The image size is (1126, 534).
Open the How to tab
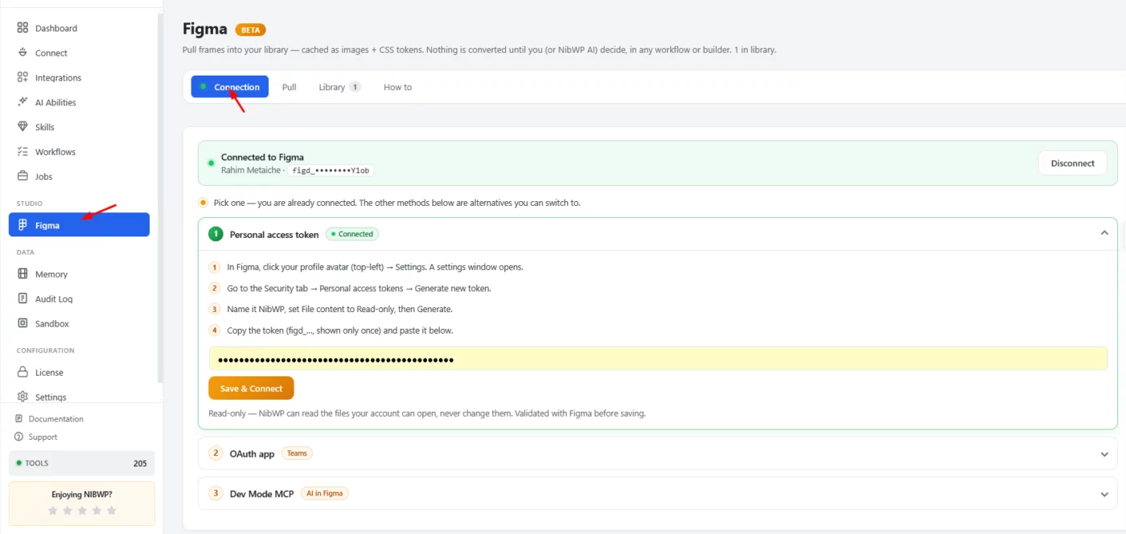pyautogui.click(x=397, y=87)
